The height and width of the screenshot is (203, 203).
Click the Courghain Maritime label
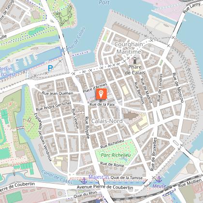click(129, 48)
